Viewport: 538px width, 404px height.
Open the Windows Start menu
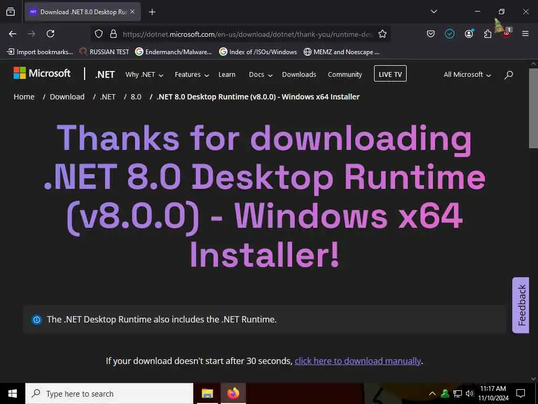coord(13,393)
